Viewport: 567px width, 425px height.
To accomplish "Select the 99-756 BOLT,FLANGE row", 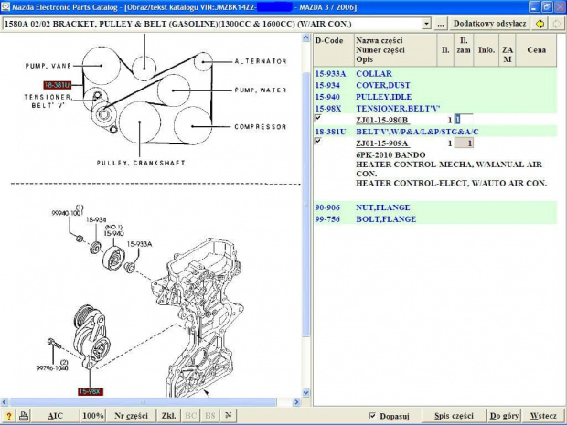I will [435, 219].
